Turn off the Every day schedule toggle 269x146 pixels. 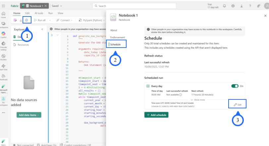coord(235,86)
